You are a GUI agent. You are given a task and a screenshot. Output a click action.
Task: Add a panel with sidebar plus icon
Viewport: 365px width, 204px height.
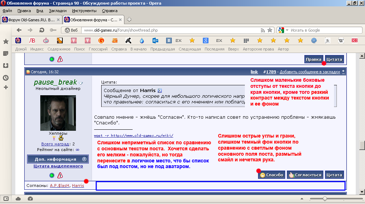click(x=6, y=87)
